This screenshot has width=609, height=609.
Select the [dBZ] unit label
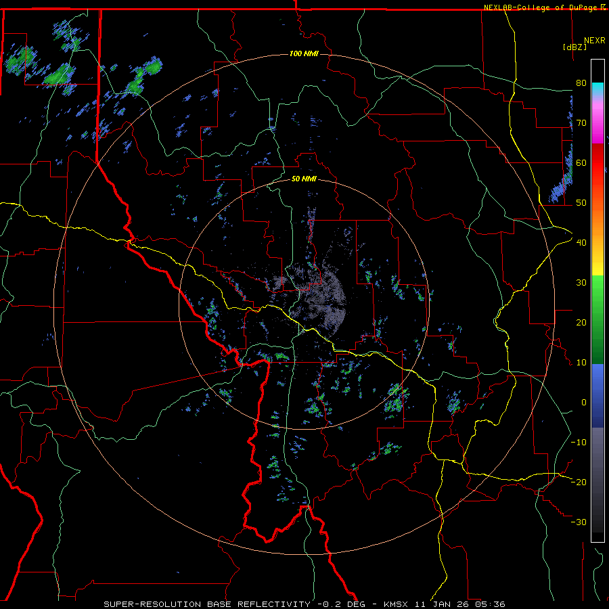(x=574, y=47)
